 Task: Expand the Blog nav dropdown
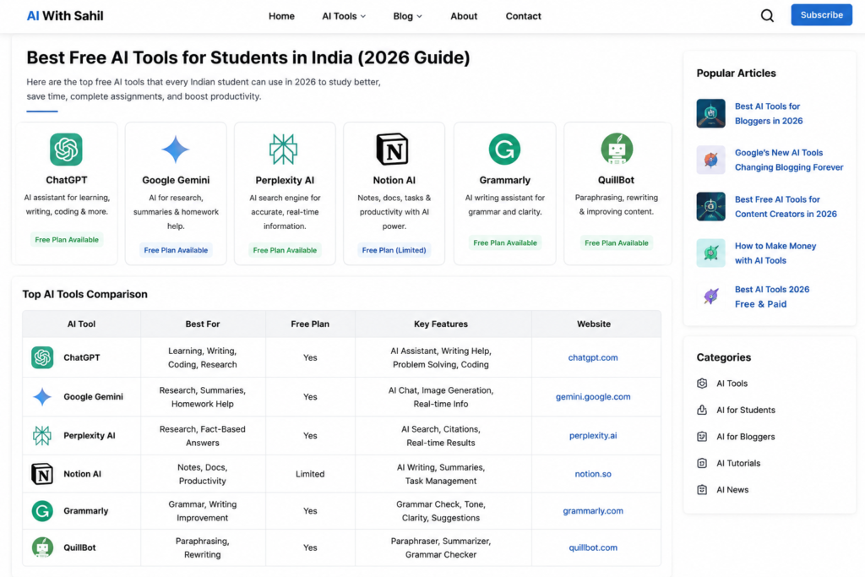(x=408, y=16)
